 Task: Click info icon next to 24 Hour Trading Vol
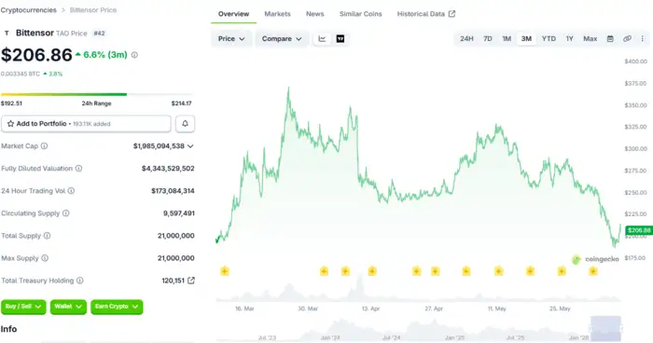click(x=71, y=191)
